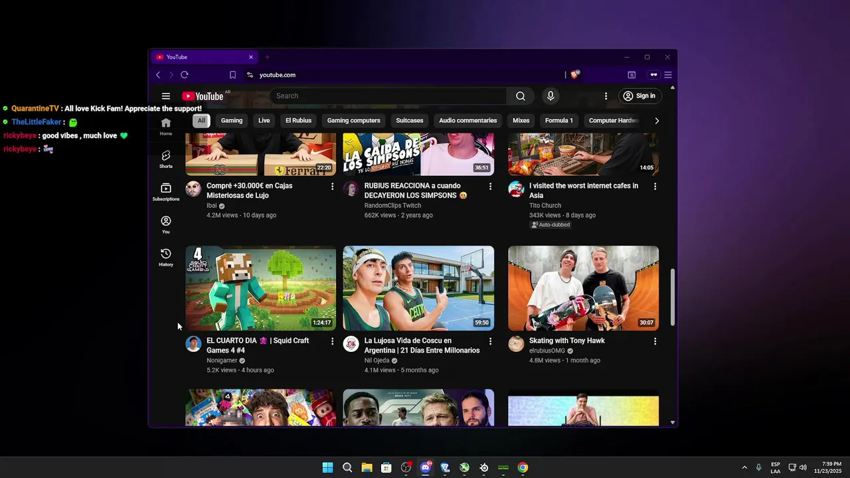Screen dimensions: 850x478
Task: Open the RandomClips Twitch channel link
Action: [392, 206]
